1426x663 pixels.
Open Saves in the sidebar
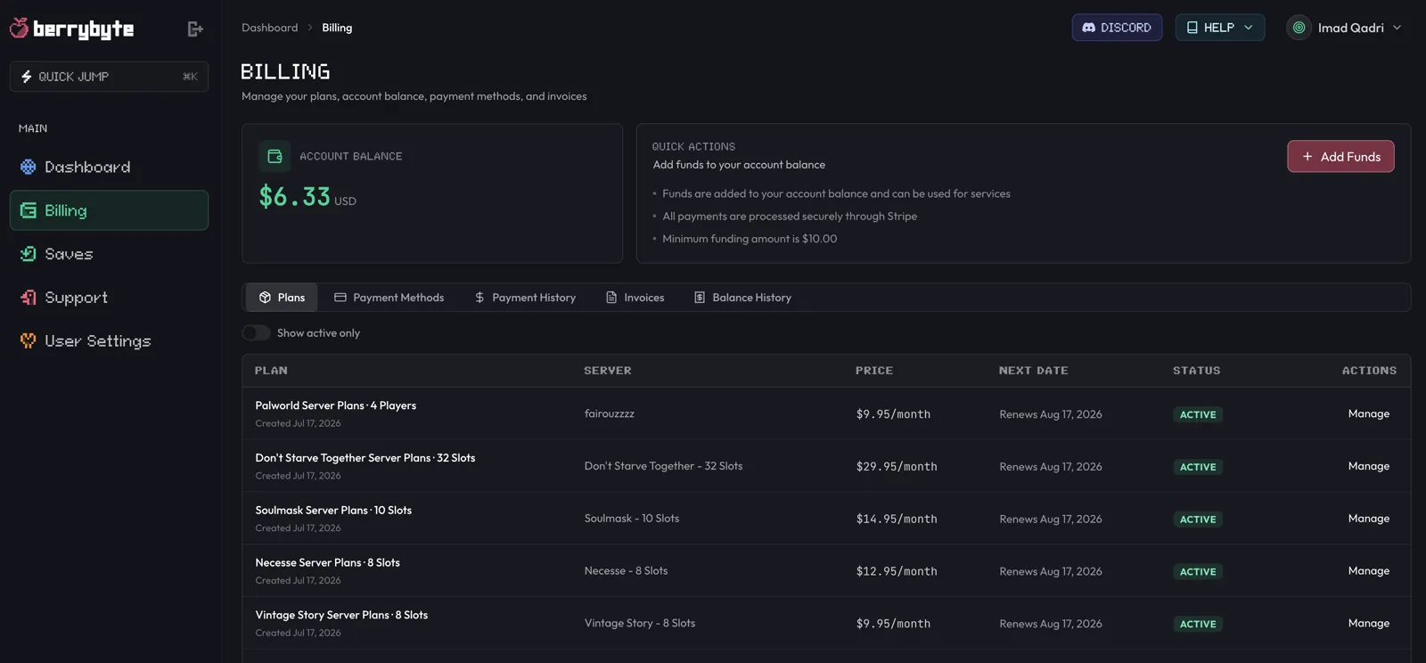tap(109, 254)
